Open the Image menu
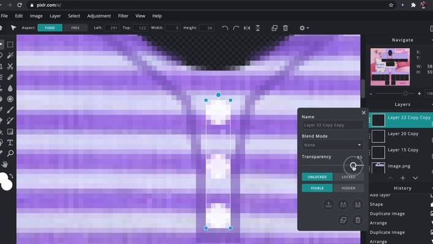This screenshot has width=433, height=244. click(x=36, y=16)
